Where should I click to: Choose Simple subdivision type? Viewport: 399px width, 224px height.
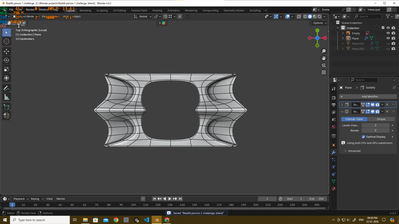click(381, 119)
